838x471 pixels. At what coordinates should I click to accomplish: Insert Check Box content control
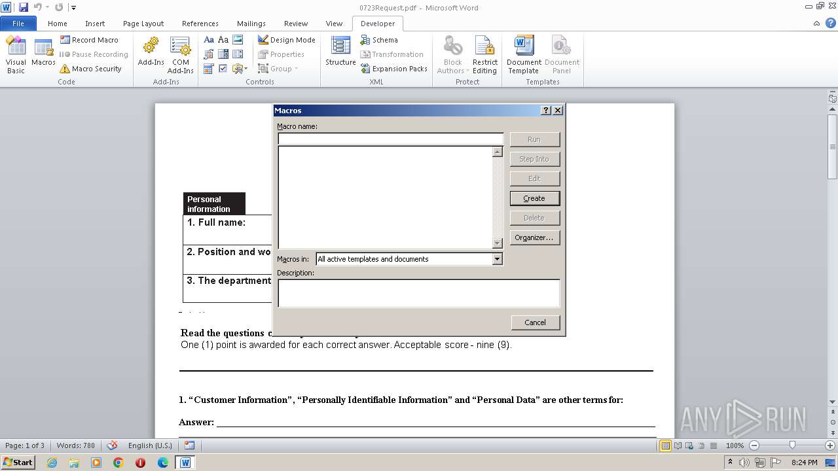[x=223, y=69]
